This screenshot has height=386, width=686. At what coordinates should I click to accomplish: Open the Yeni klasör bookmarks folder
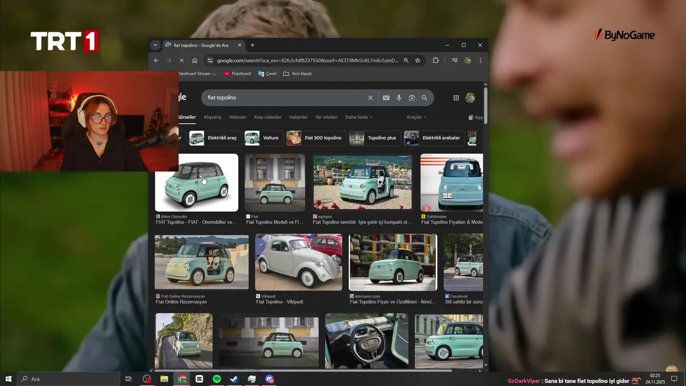(x=297, y=73)
